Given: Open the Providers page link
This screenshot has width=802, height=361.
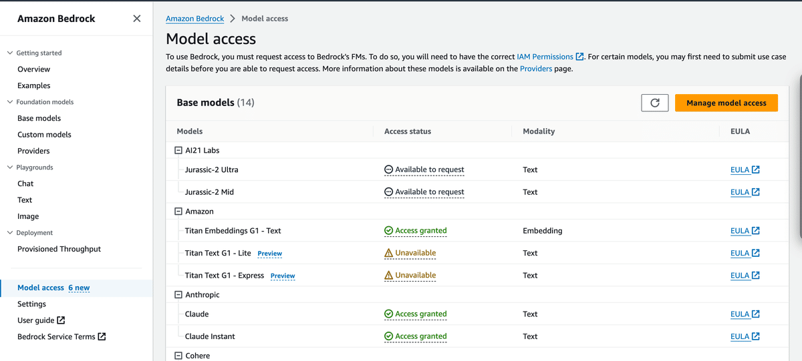Looking at the screenshot, I should click(x=535, y=68).
